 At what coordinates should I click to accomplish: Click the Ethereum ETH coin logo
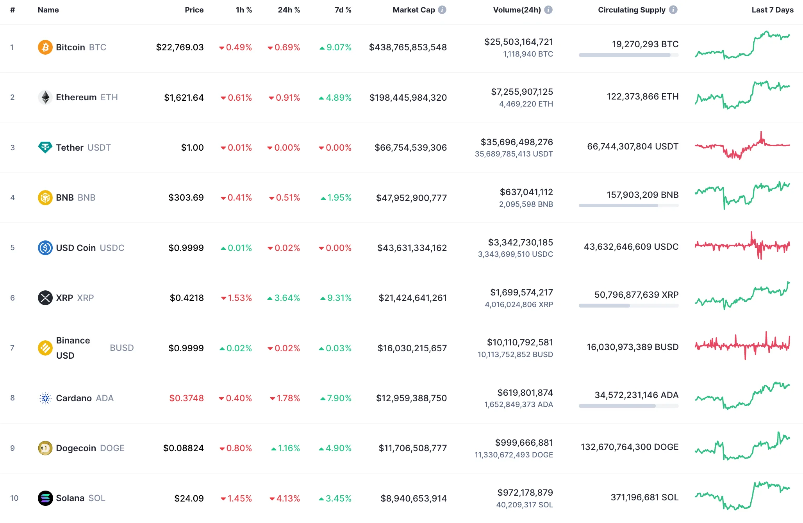coord(45,97)
